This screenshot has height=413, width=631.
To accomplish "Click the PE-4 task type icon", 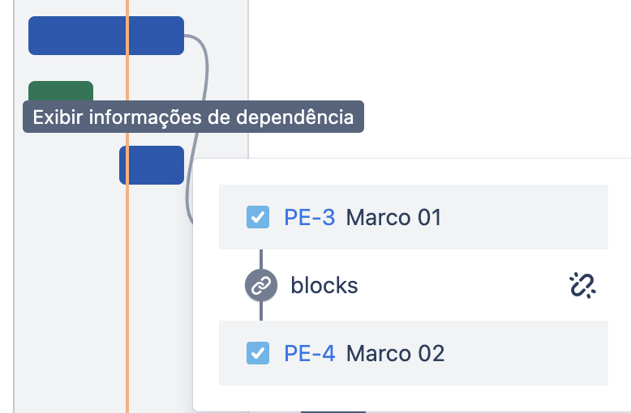I will click(258, 353).
